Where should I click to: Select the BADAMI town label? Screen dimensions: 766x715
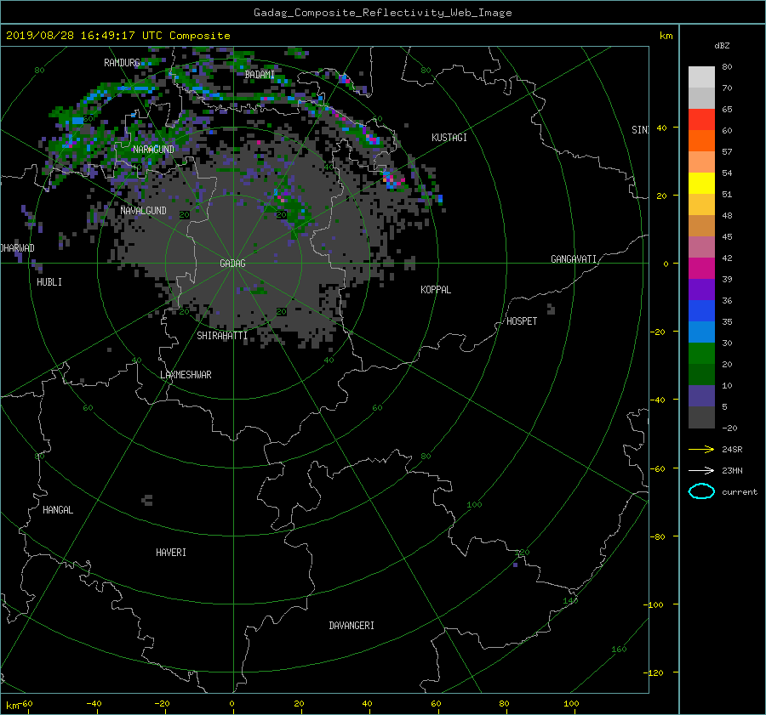pos(260,74)
